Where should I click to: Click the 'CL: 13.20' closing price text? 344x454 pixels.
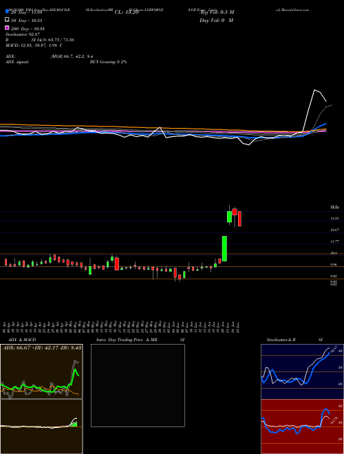(x=127, y=12)
